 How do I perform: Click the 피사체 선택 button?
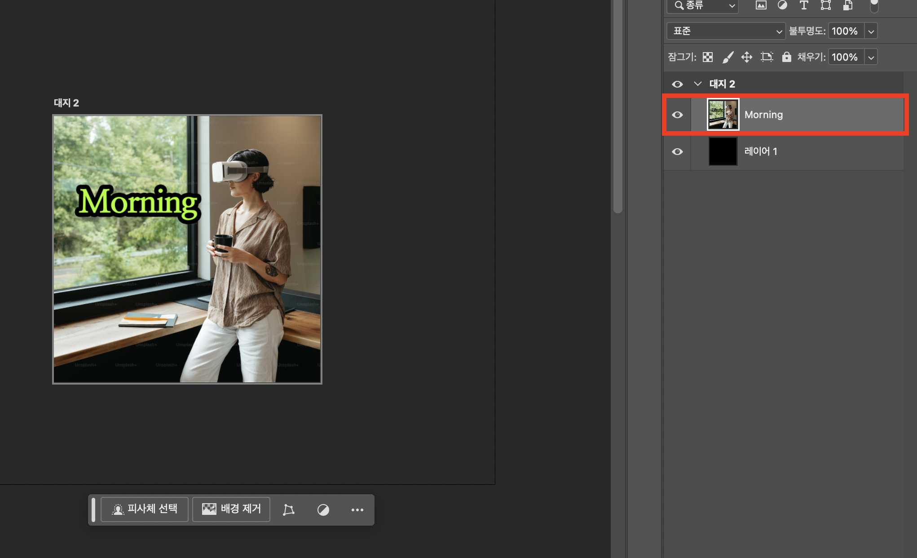[145, 509]
